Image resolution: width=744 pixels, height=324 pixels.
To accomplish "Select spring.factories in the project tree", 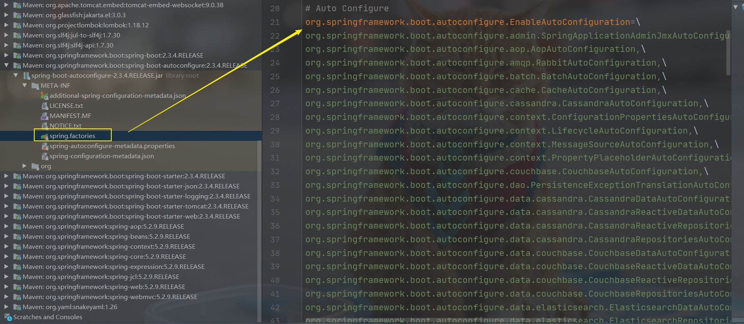I will pyautogui.click(x=72, y=136).
